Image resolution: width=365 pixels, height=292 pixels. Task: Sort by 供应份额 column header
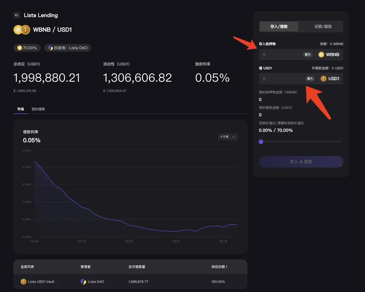(x=220, y=267)
